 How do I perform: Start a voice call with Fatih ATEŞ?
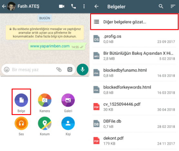click(x=74, y=6)
